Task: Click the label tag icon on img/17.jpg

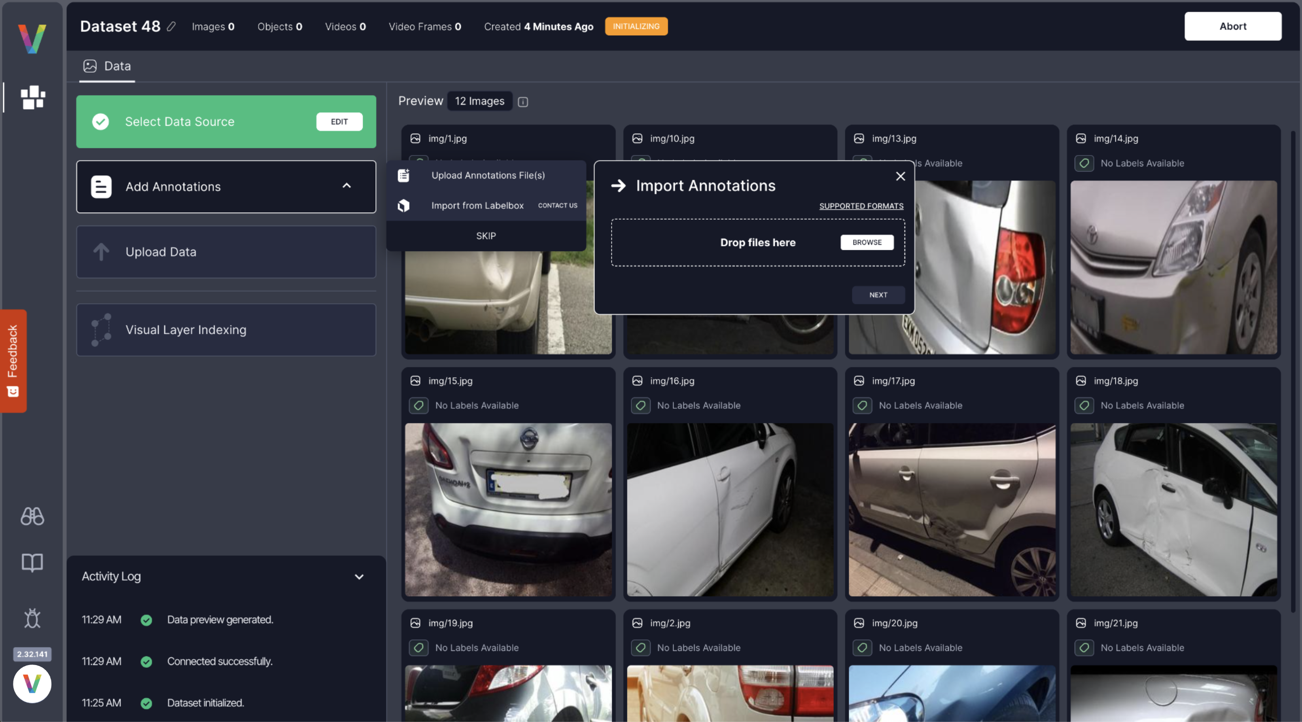Action: click(862, 405)
